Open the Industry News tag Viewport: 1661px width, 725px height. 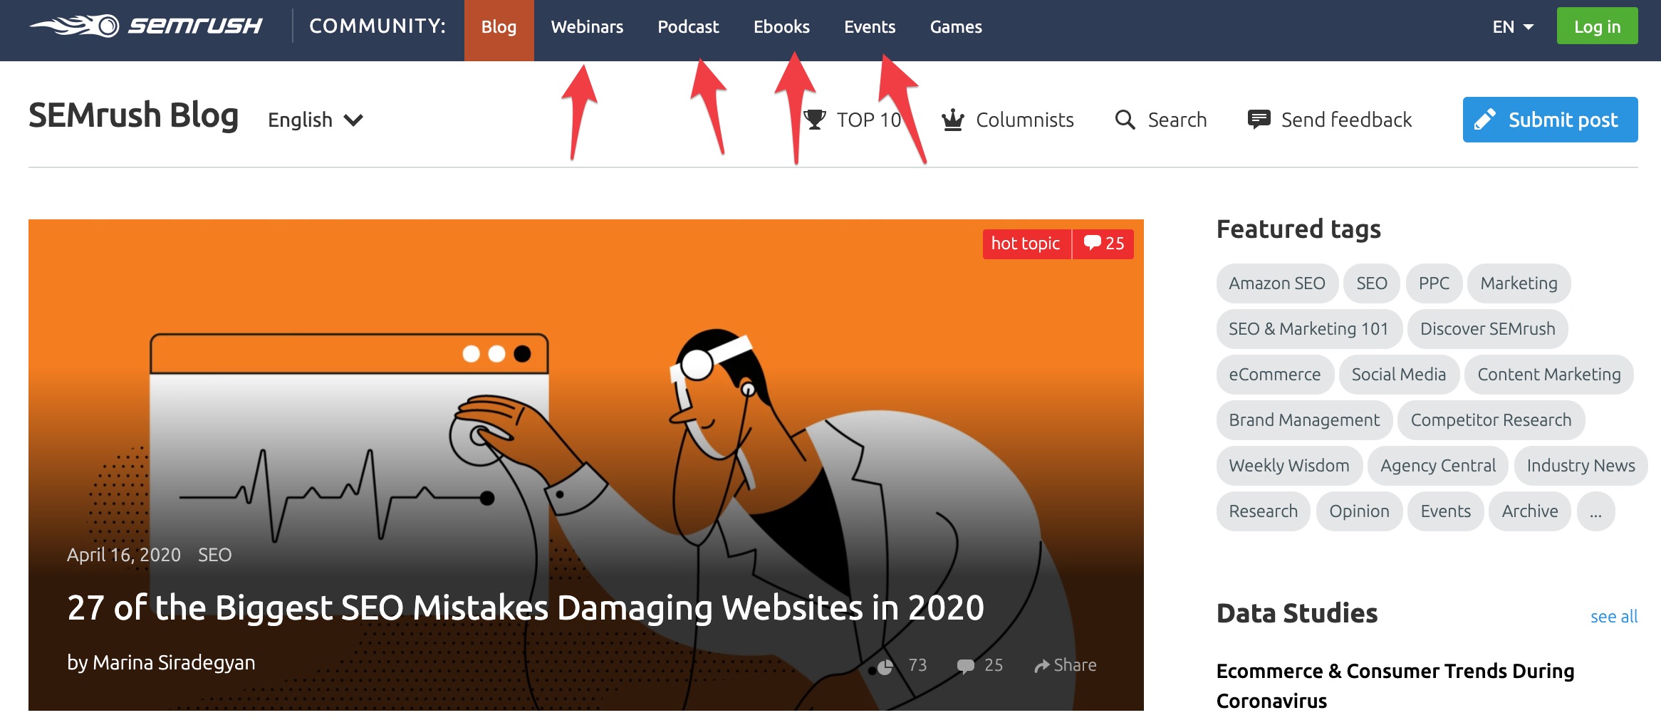(x=1581, y=466)
